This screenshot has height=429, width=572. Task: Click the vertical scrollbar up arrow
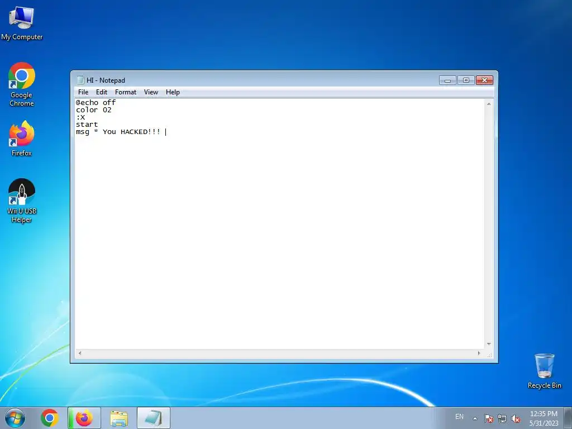pyautogui.click(x=489, y=104)
